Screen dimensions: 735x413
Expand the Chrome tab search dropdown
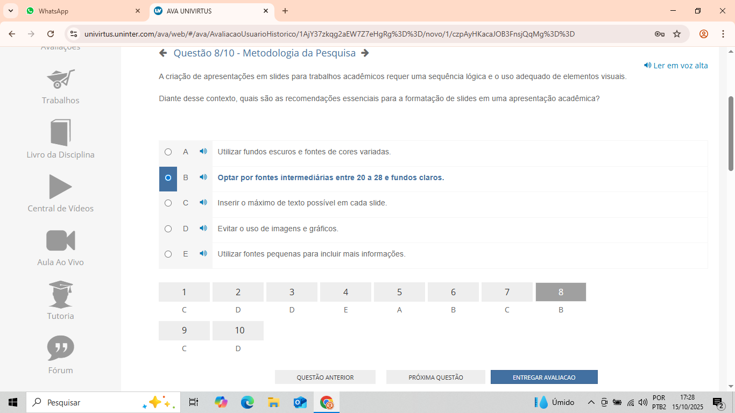coord(10,11)
